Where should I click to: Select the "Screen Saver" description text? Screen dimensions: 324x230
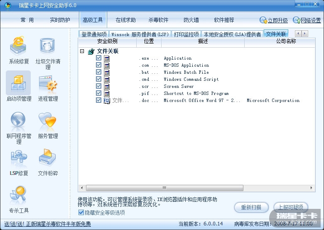pos(179,86)
